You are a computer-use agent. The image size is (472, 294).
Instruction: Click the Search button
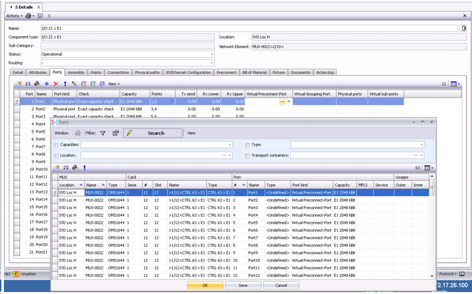(x=153, y=133)
